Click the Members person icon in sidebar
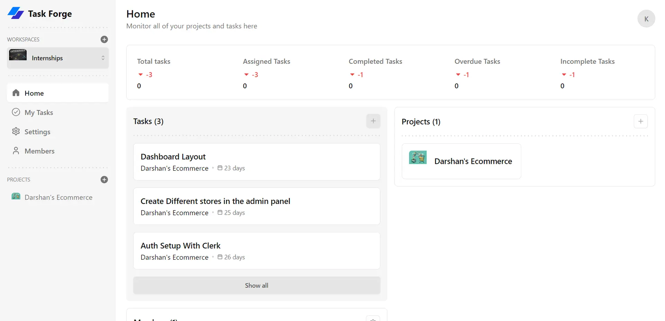The image size is (665, 321). [x=16, y=151]
